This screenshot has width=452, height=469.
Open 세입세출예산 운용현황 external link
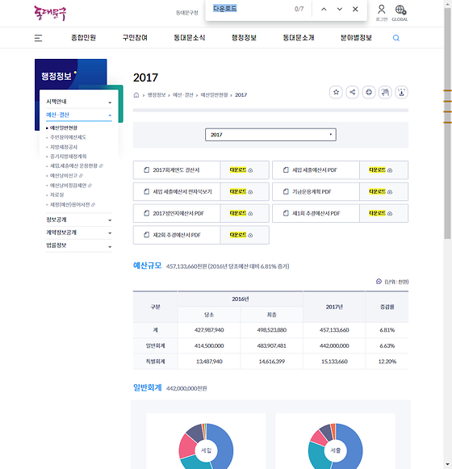tap(77, 165)
